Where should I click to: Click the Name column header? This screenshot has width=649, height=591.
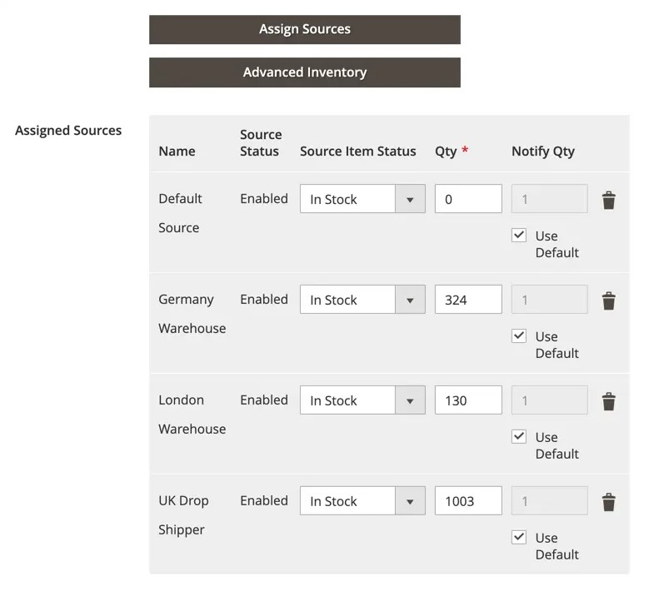click(x=177, y=151)
